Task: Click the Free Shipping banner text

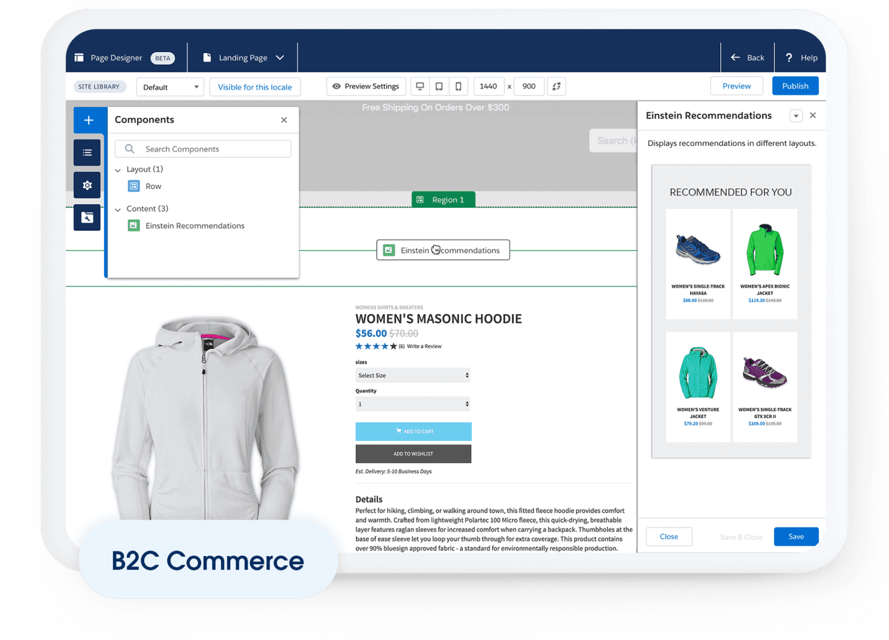Action: click(x=435, y=108)
